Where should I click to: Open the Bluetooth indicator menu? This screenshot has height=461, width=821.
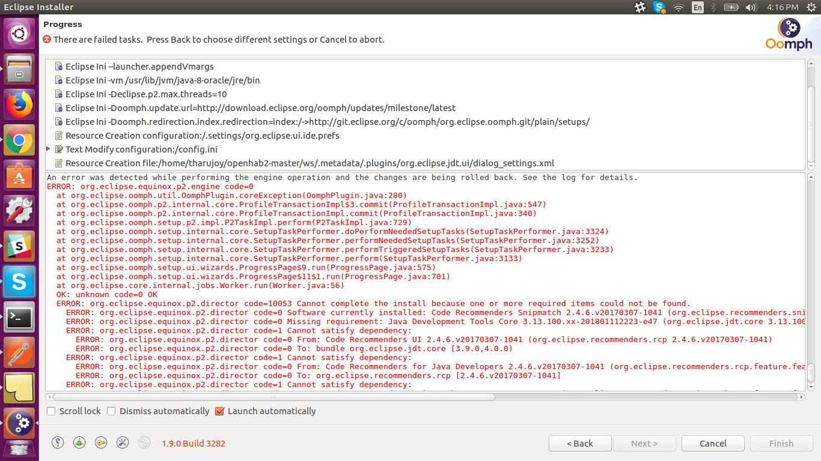point(714,7)
